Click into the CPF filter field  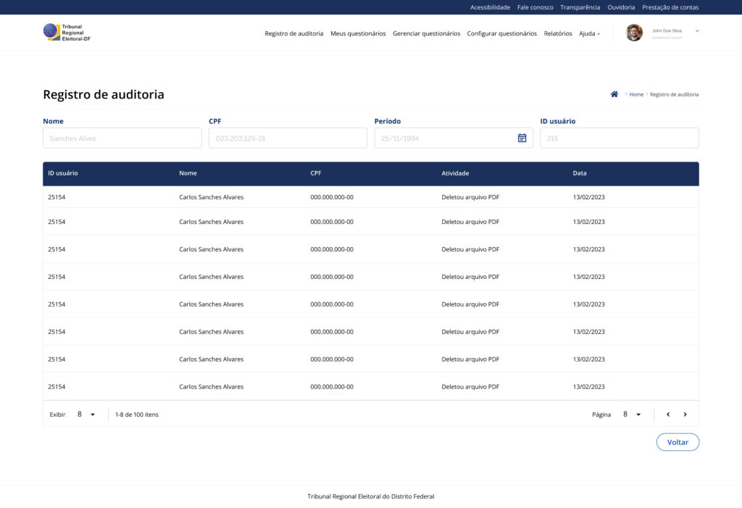(x=288, y=138)
